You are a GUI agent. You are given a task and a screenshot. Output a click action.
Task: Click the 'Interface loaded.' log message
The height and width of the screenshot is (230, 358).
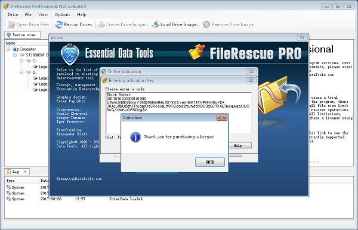click(126, 199)
